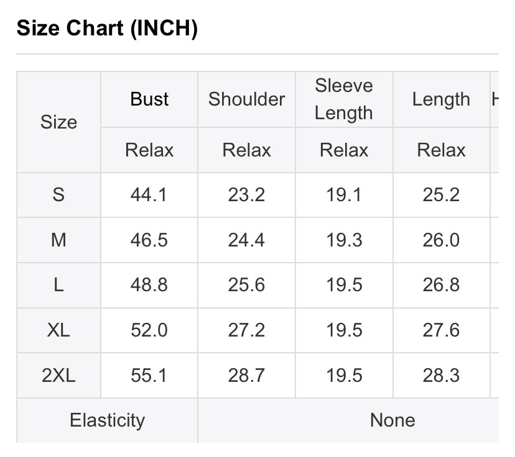Click the Size Chart (INCH) heading

point(106,28)
